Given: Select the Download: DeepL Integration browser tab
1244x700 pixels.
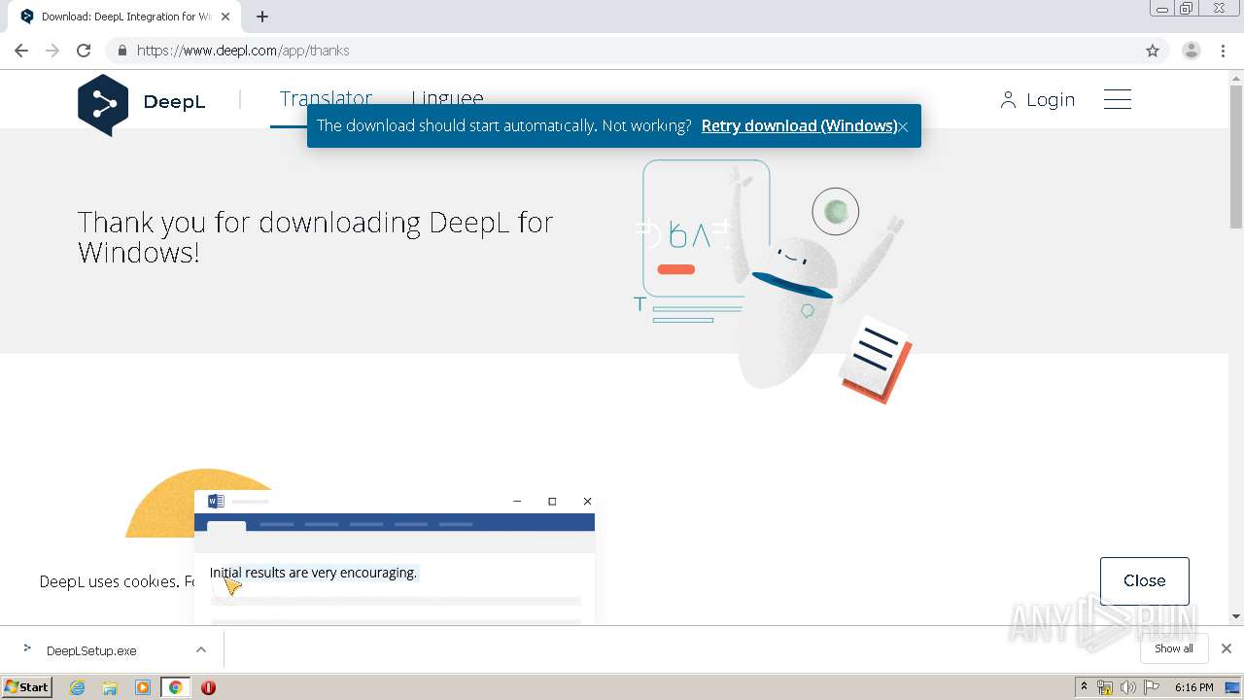Looking at the screenshot, I should click(124, 17).
